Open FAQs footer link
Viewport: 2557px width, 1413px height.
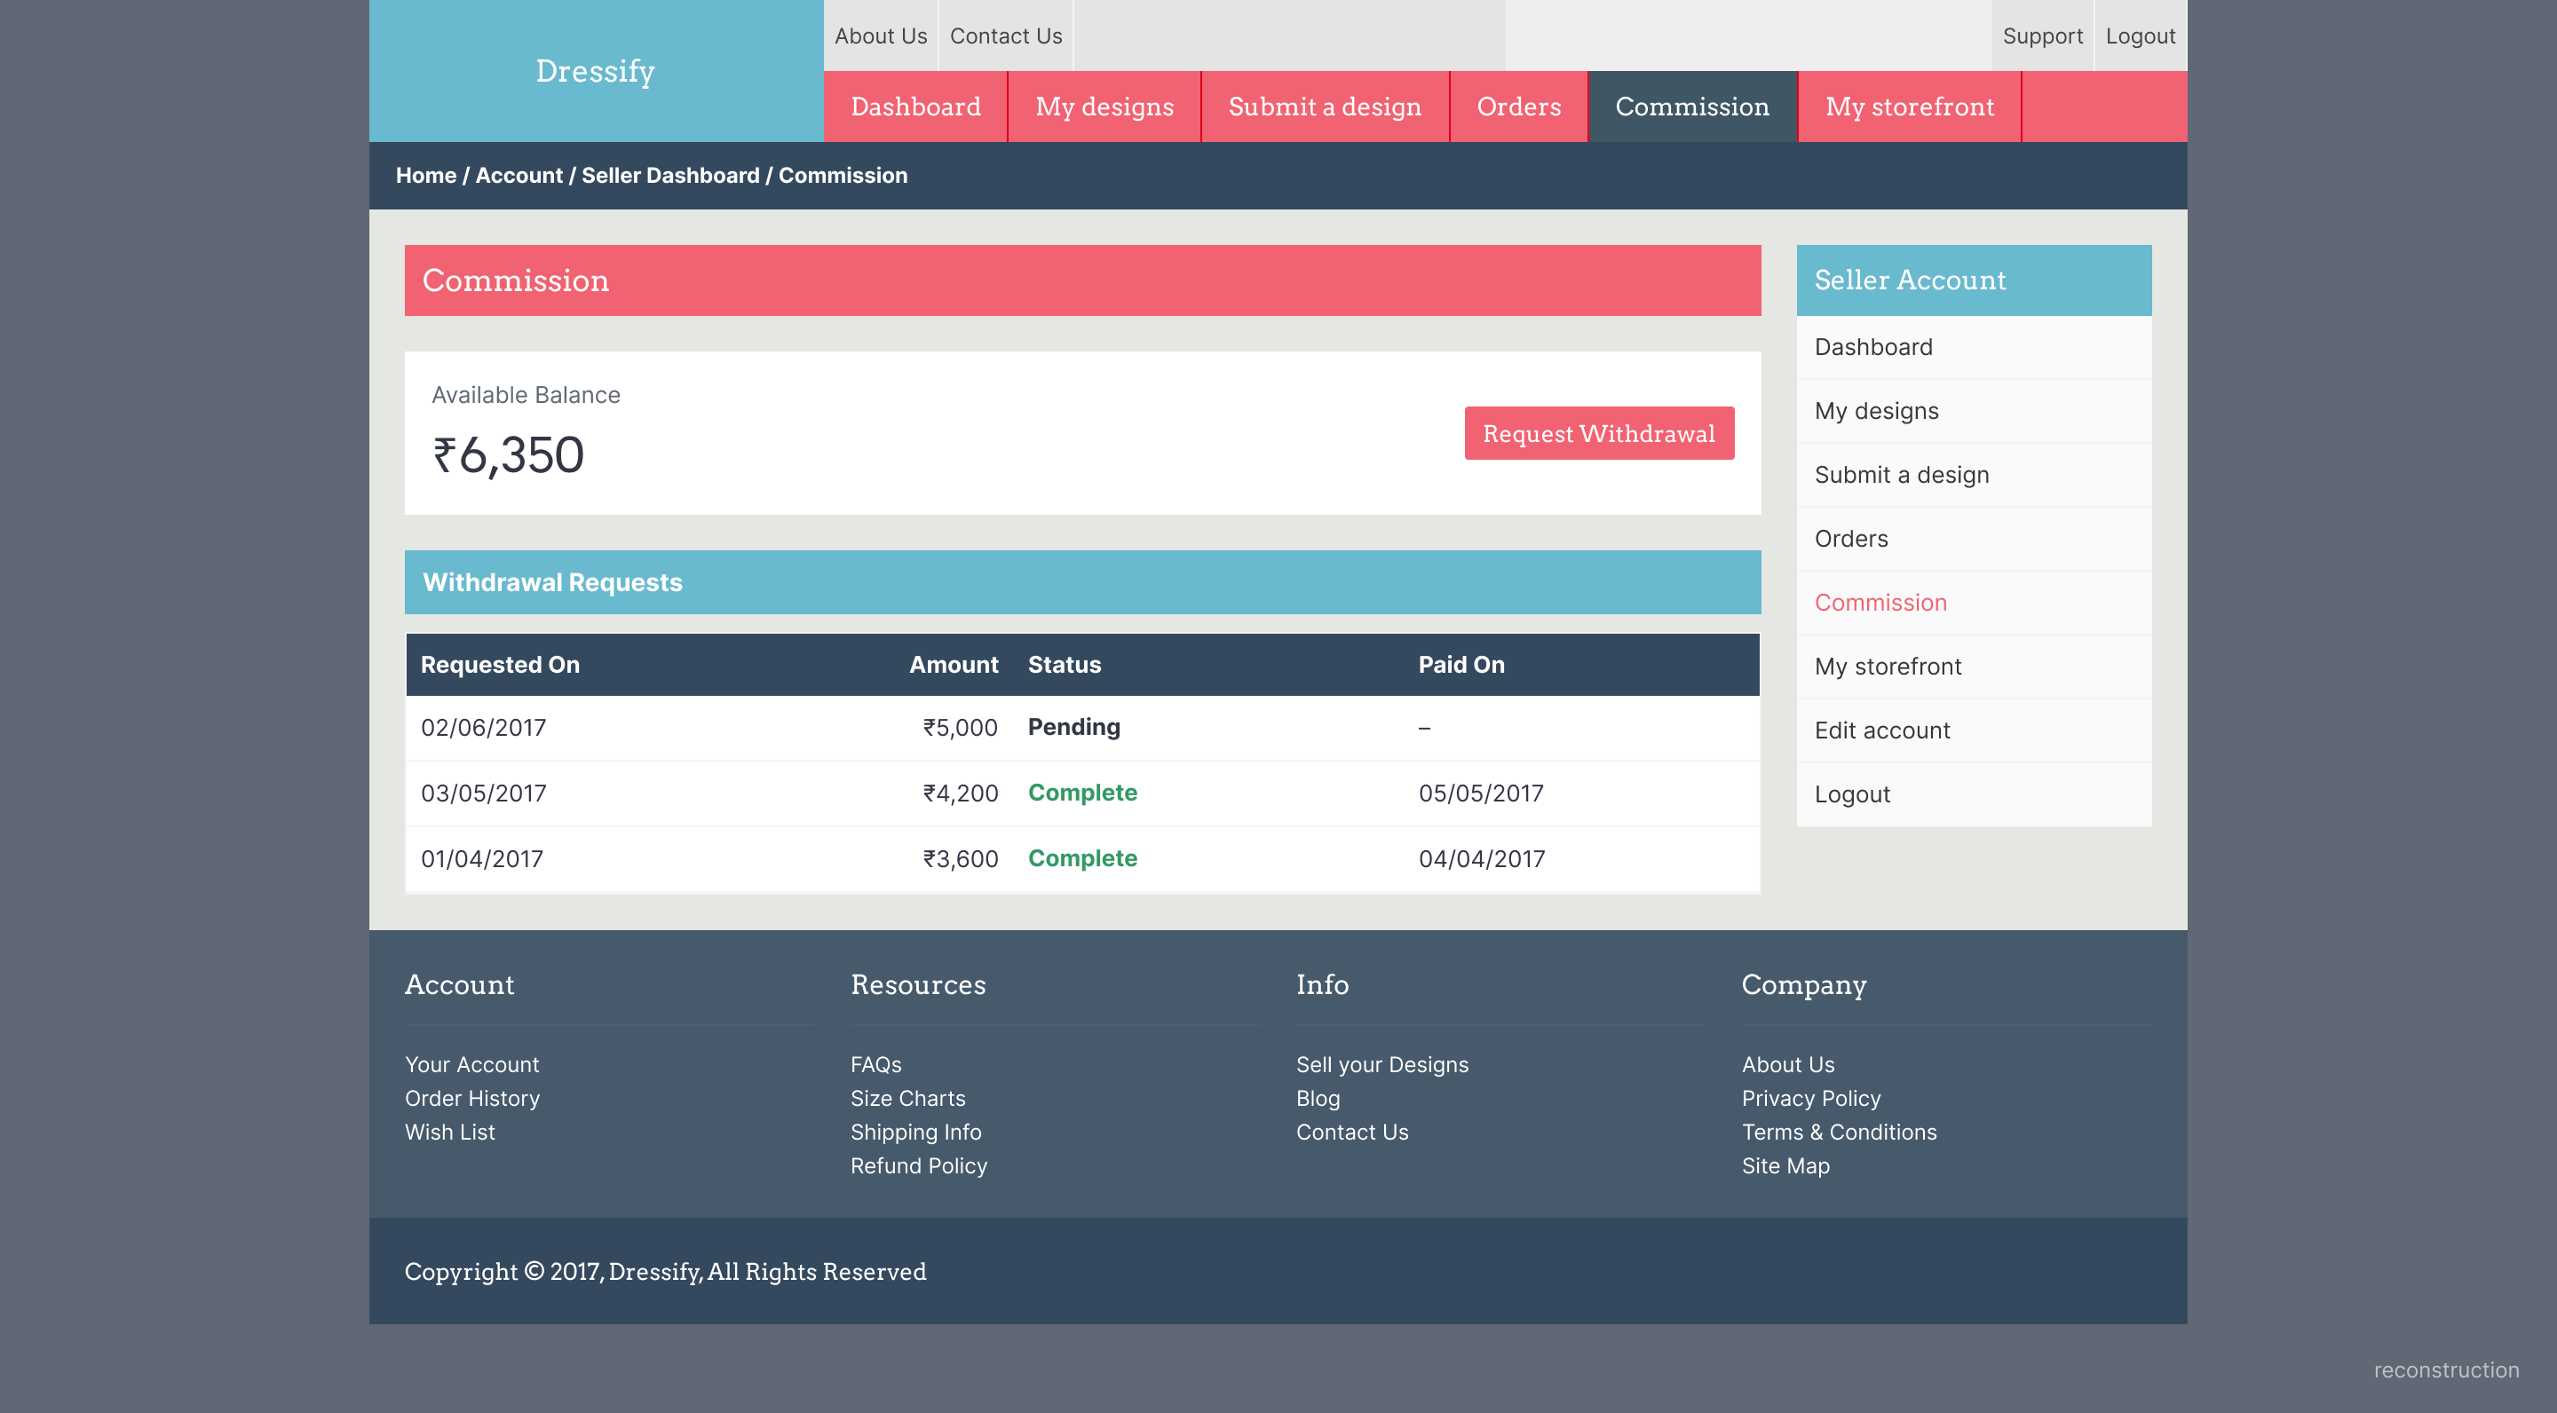pyautogui.click(x=875, y=1065)
